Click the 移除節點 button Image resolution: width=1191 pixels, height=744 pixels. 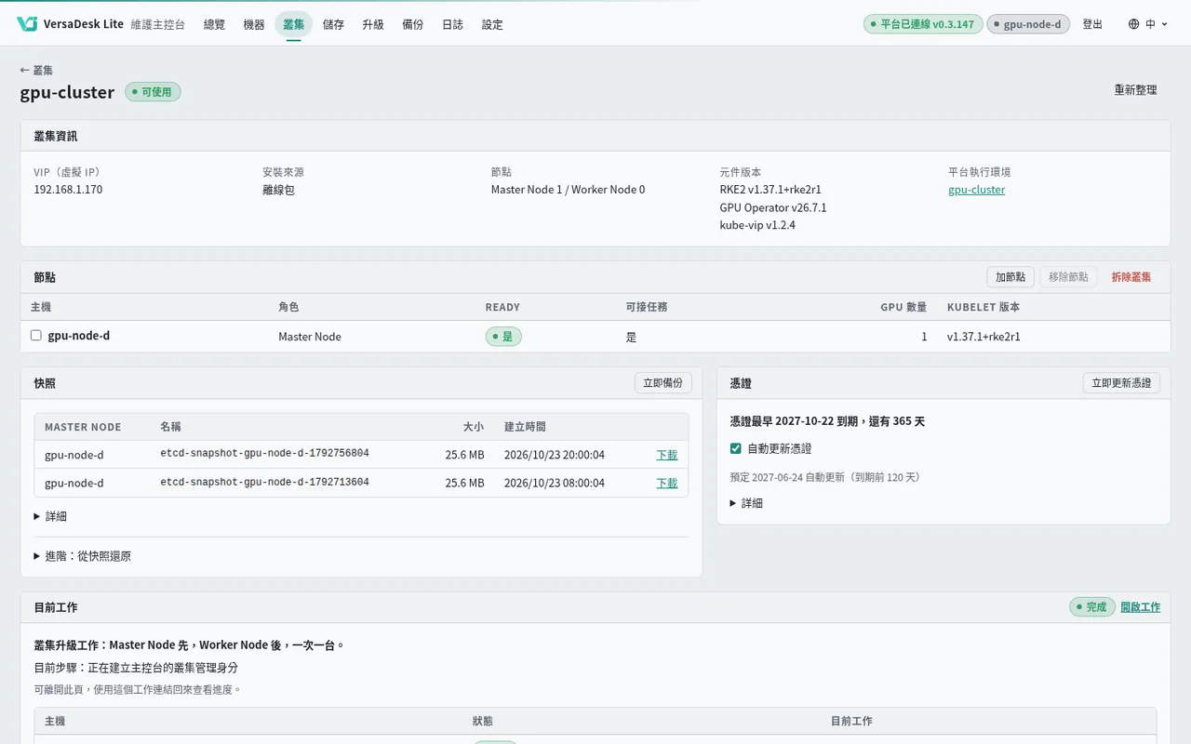(1068, 277)
